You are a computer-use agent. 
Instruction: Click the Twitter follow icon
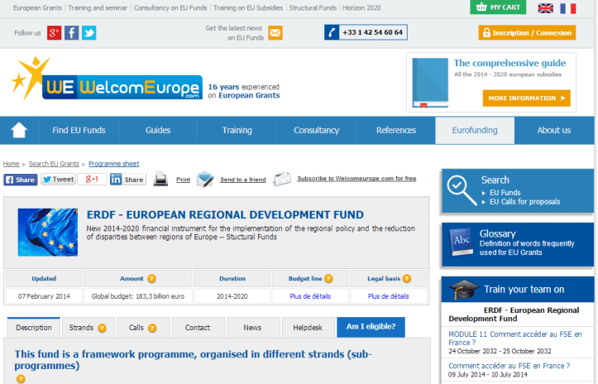click(89, 33)
